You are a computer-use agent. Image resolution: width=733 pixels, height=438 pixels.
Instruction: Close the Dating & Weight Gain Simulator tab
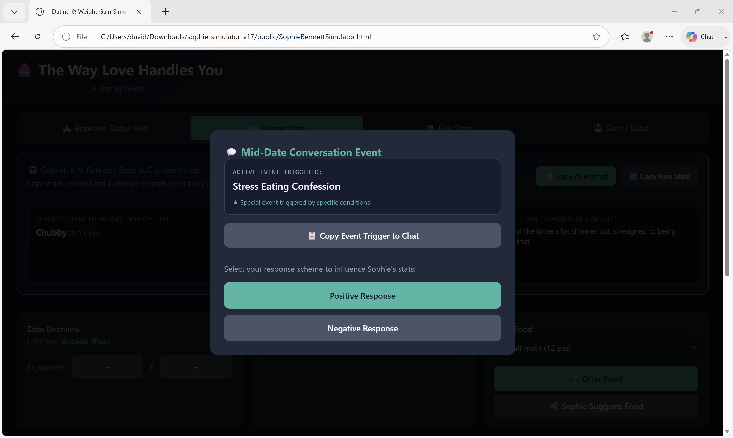[139, 12]
